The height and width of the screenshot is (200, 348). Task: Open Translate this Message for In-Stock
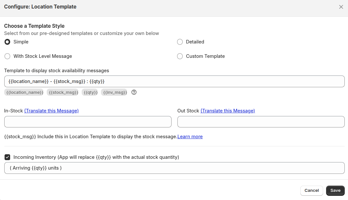point(51,111)
